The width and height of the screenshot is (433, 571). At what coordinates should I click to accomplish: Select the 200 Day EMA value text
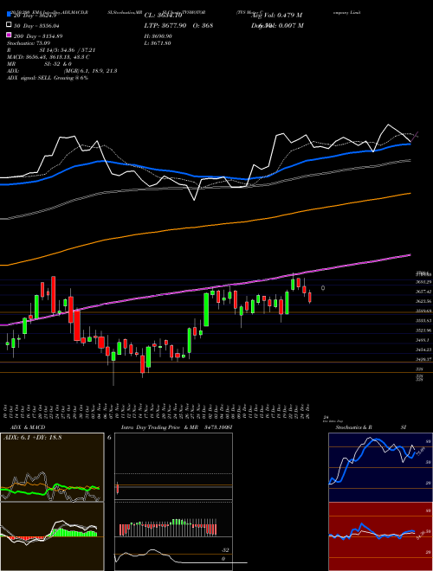38,36
